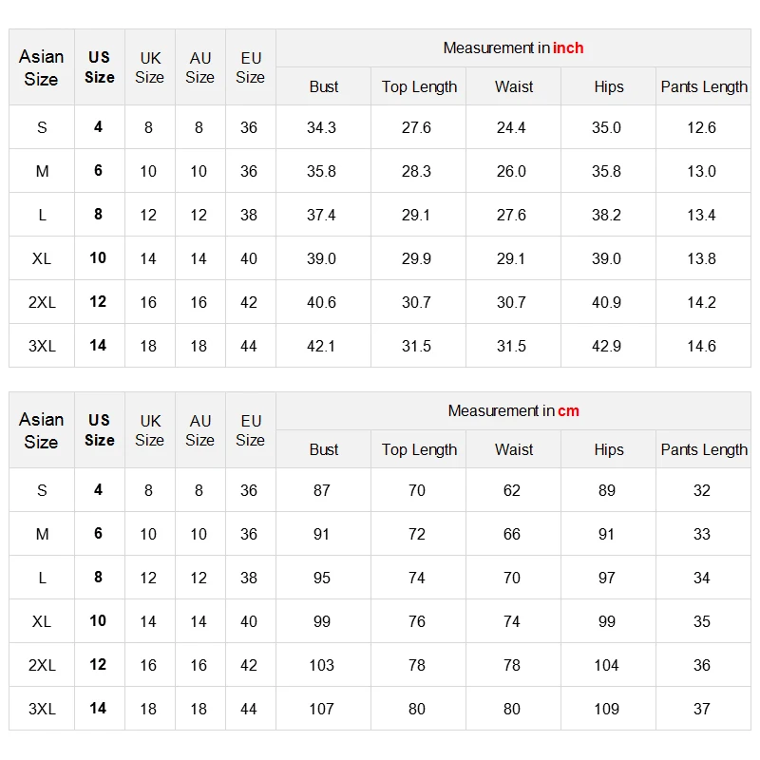Click the 42.9 hips value for 3XL
This screenshot has width=760, height=760.
click(x=606, y=346)
